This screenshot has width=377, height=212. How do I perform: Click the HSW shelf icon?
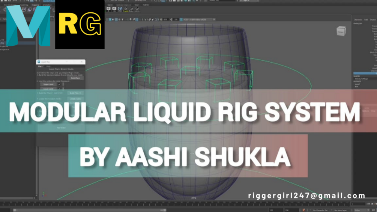click(x=120, y=9)
